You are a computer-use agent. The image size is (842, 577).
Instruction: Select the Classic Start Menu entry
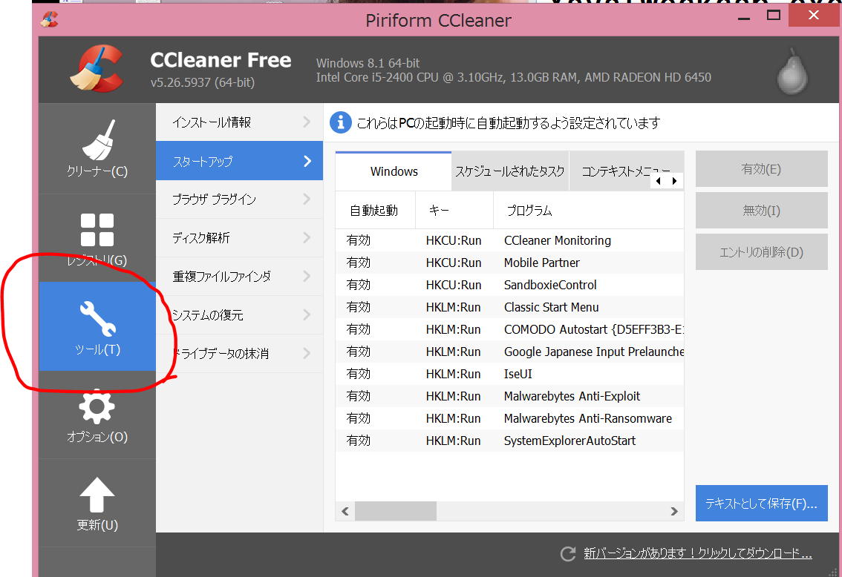[509, 307]
